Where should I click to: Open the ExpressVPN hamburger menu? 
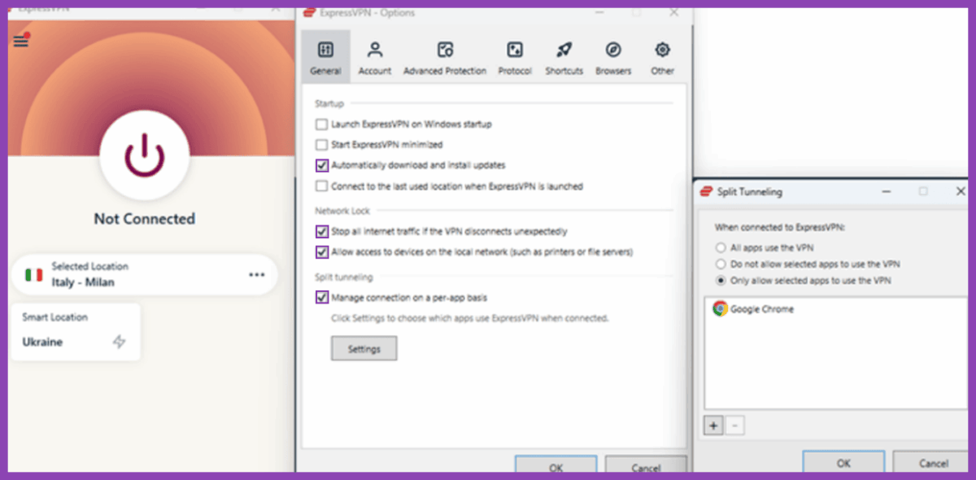click(21, 41)
